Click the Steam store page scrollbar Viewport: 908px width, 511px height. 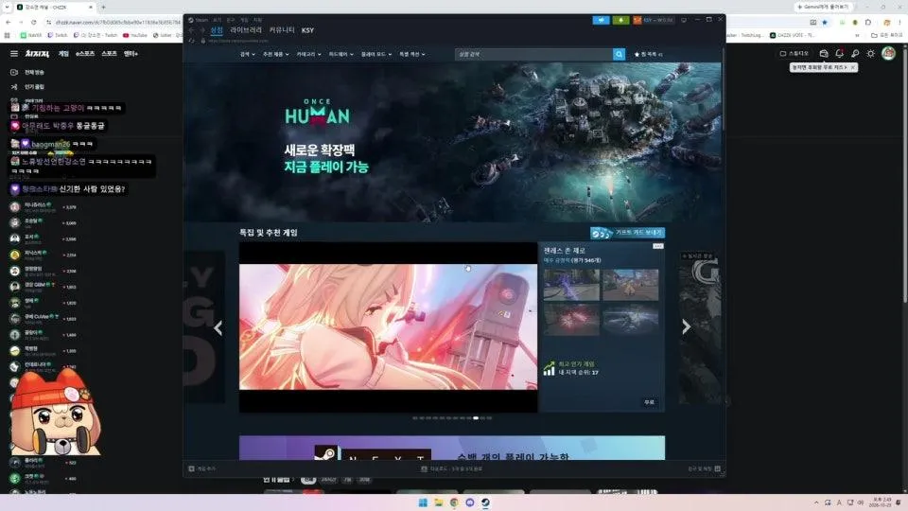[x=724, y=90]
